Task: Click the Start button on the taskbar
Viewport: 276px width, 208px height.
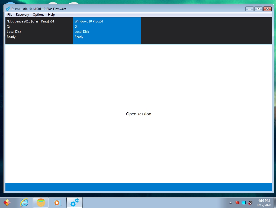Action: [x=7, y=203]
